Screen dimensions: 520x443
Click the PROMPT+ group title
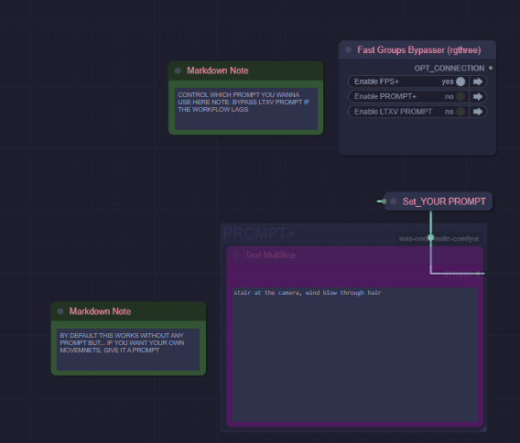coord(259,233)
